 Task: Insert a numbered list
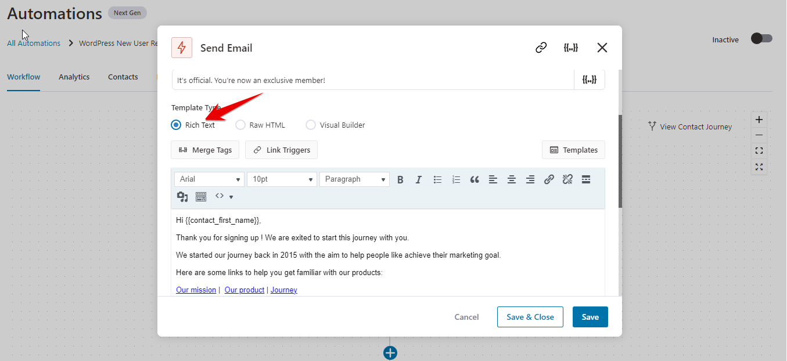pos(456,179)
